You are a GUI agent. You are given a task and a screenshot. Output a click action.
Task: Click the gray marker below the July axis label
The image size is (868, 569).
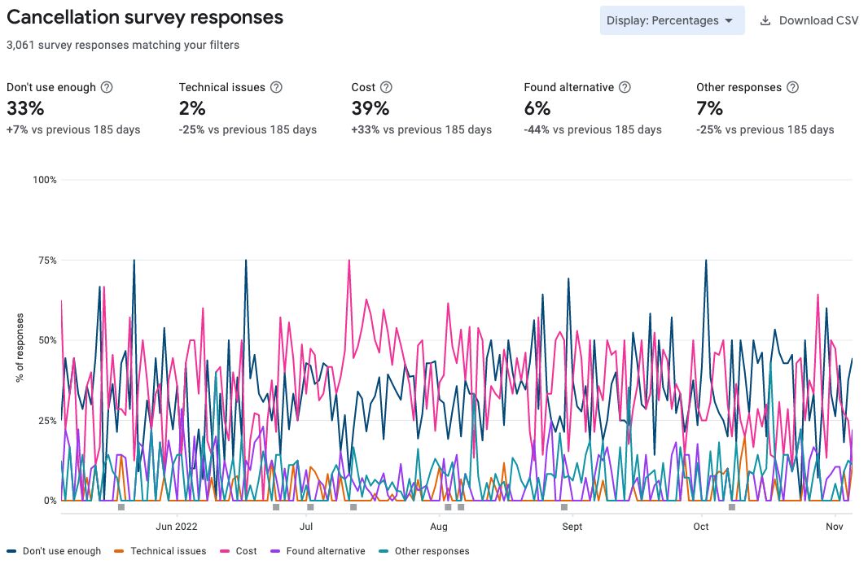click(309, 506)
